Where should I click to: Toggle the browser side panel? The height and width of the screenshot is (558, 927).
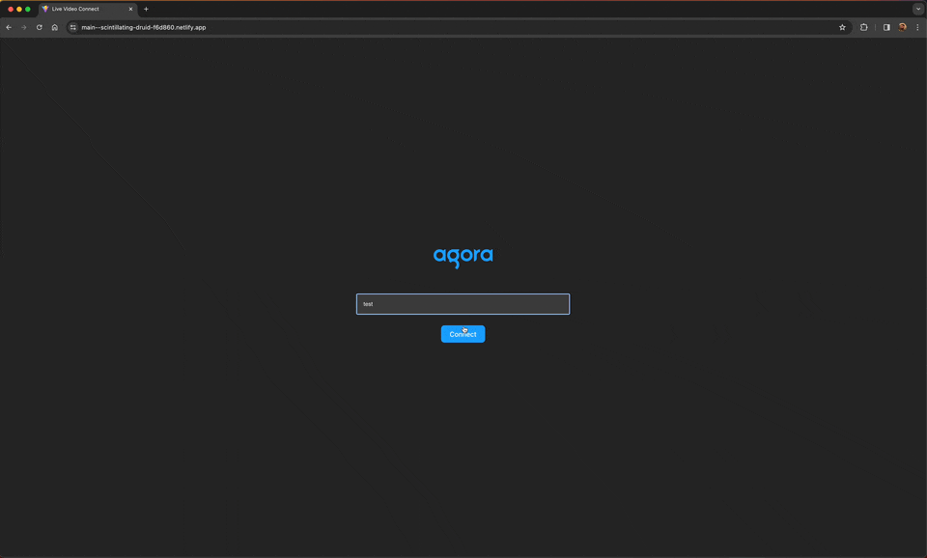pos(886,27)
